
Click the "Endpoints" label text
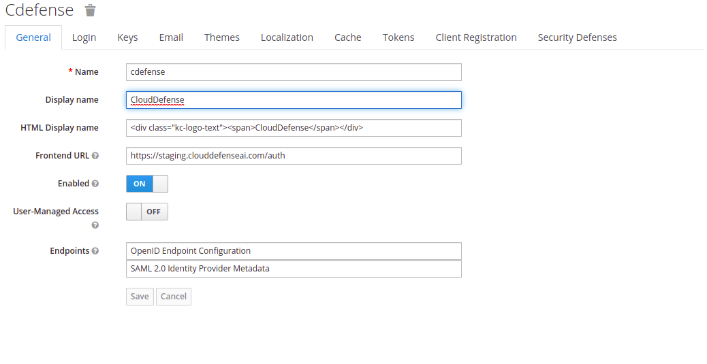coord(69,251)
